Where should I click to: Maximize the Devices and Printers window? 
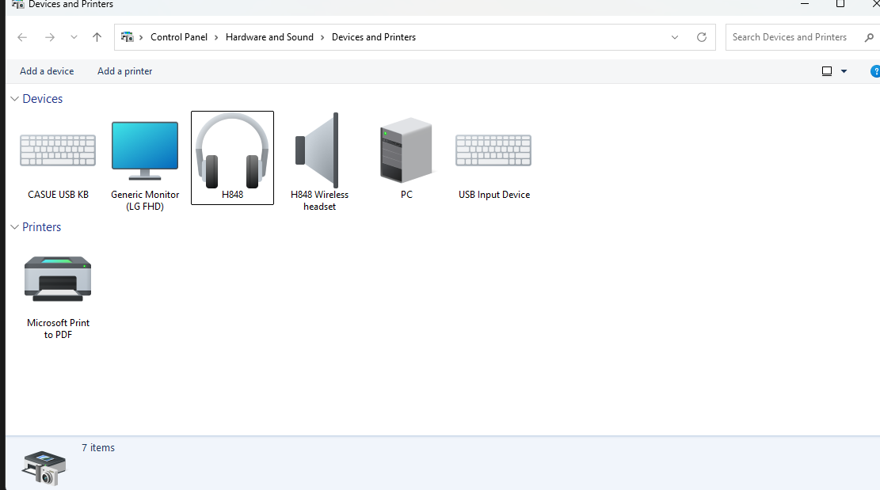click(x=840, y=4)
